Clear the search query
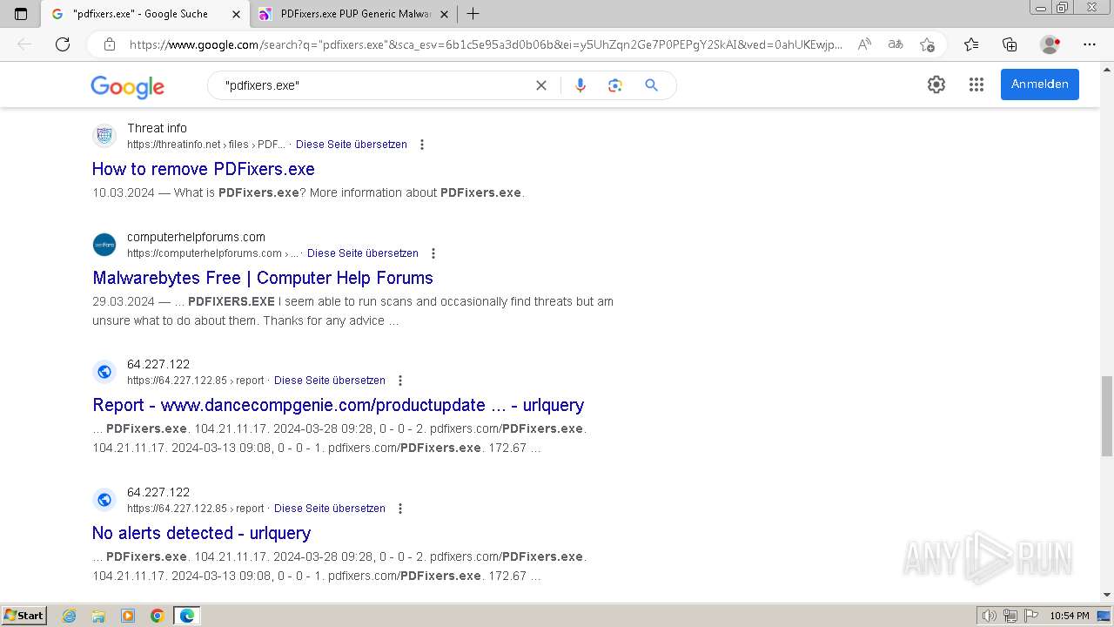Image resolution: width=1114 pixels, height=627 pixels. (x=541, y=85)
